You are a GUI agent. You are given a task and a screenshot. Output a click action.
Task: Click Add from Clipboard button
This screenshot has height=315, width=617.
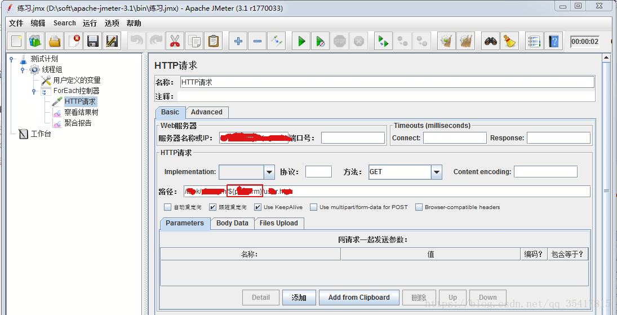coord(359,298)
